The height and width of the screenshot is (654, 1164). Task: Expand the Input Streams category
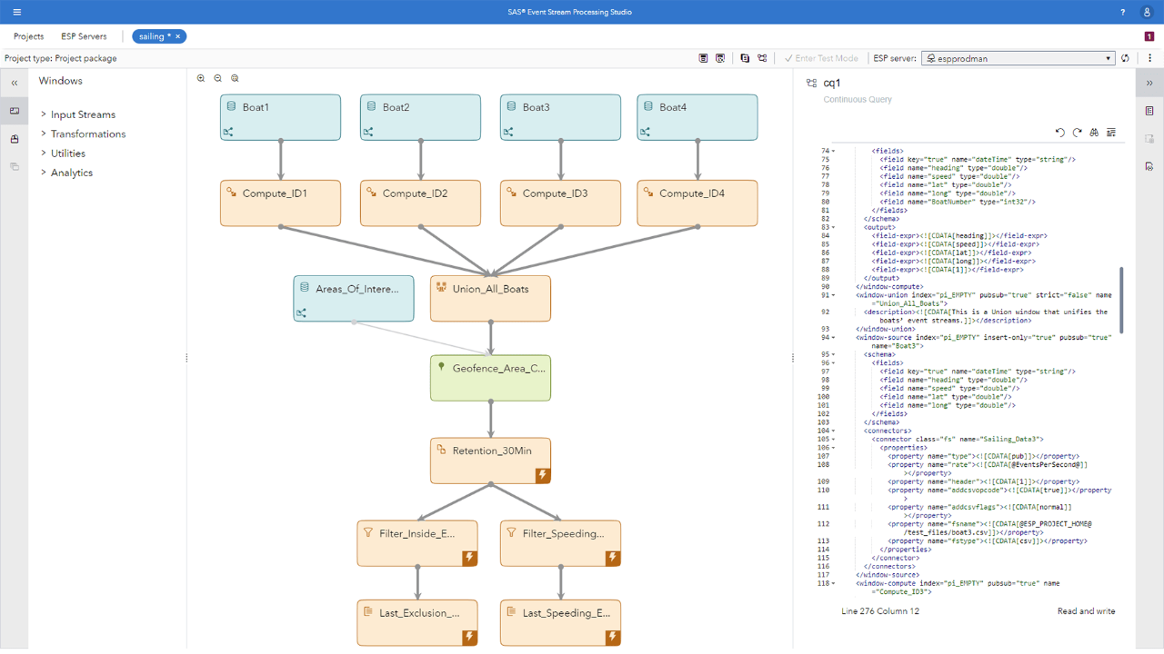[x=44, y=114]
